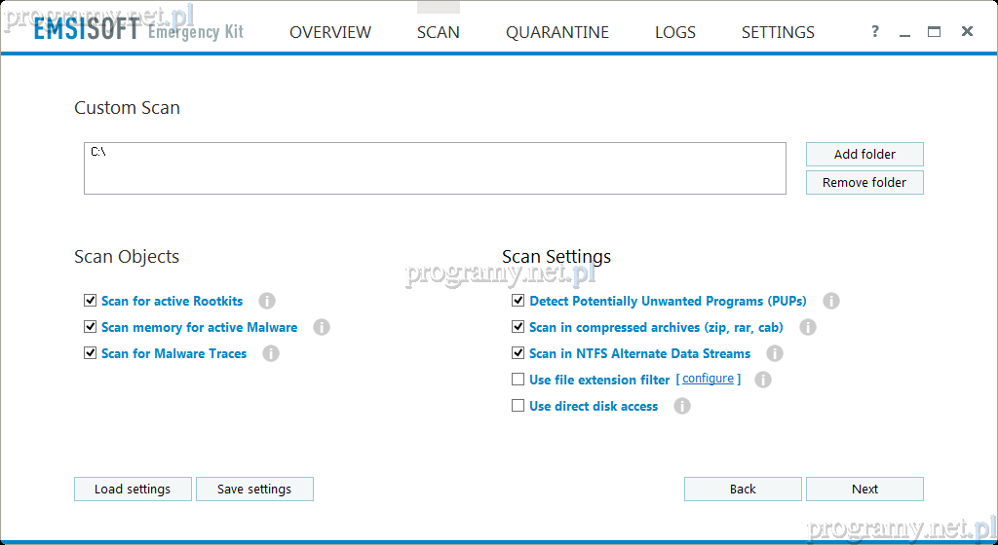Click info icon beside Scan for active Rootkits

(x=267, y=301)
